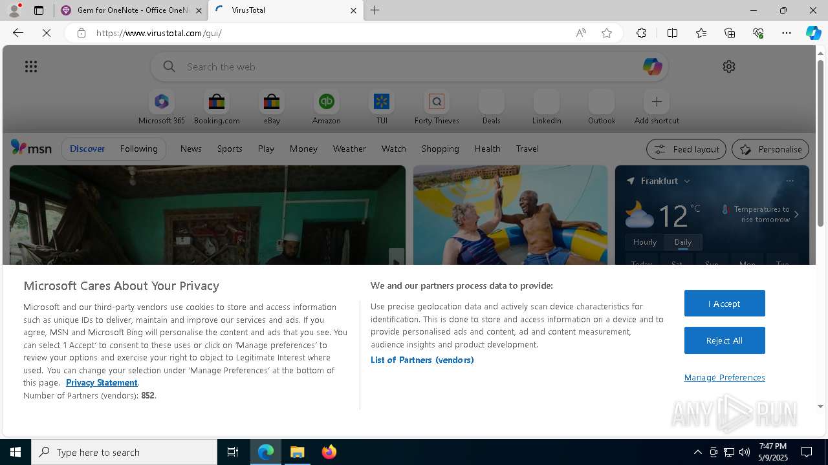Toggle split screen view
This screenshot has width=828, height=465.
[672, 33]
